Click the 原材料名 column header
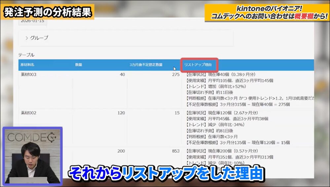The width and height of the screenshot is (330, 187). pyautogui.click(x=27, y=65)
